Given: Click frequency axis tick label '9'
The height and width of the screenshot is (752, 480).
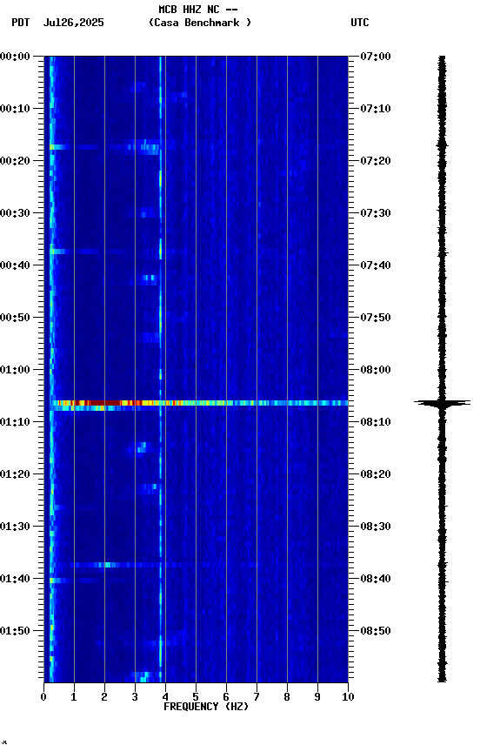Looking at the screenshot, I should [317, 697].
